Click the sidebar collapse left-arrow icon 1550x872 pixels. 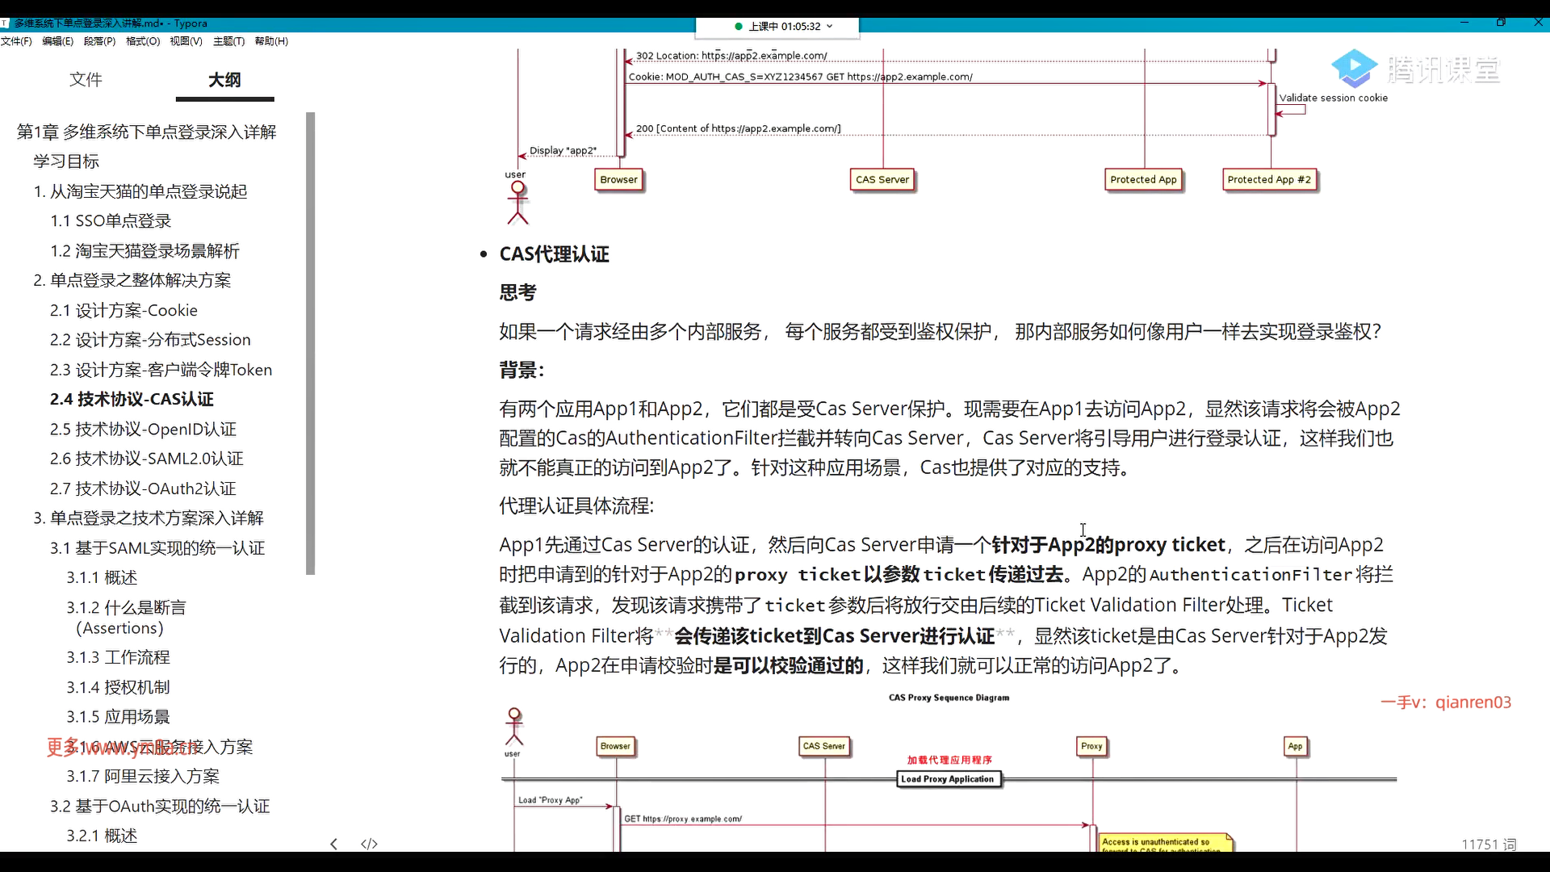click(333, 844)
